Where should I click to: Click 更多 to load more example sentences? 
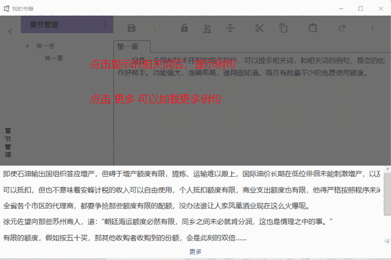click(195, 252)
